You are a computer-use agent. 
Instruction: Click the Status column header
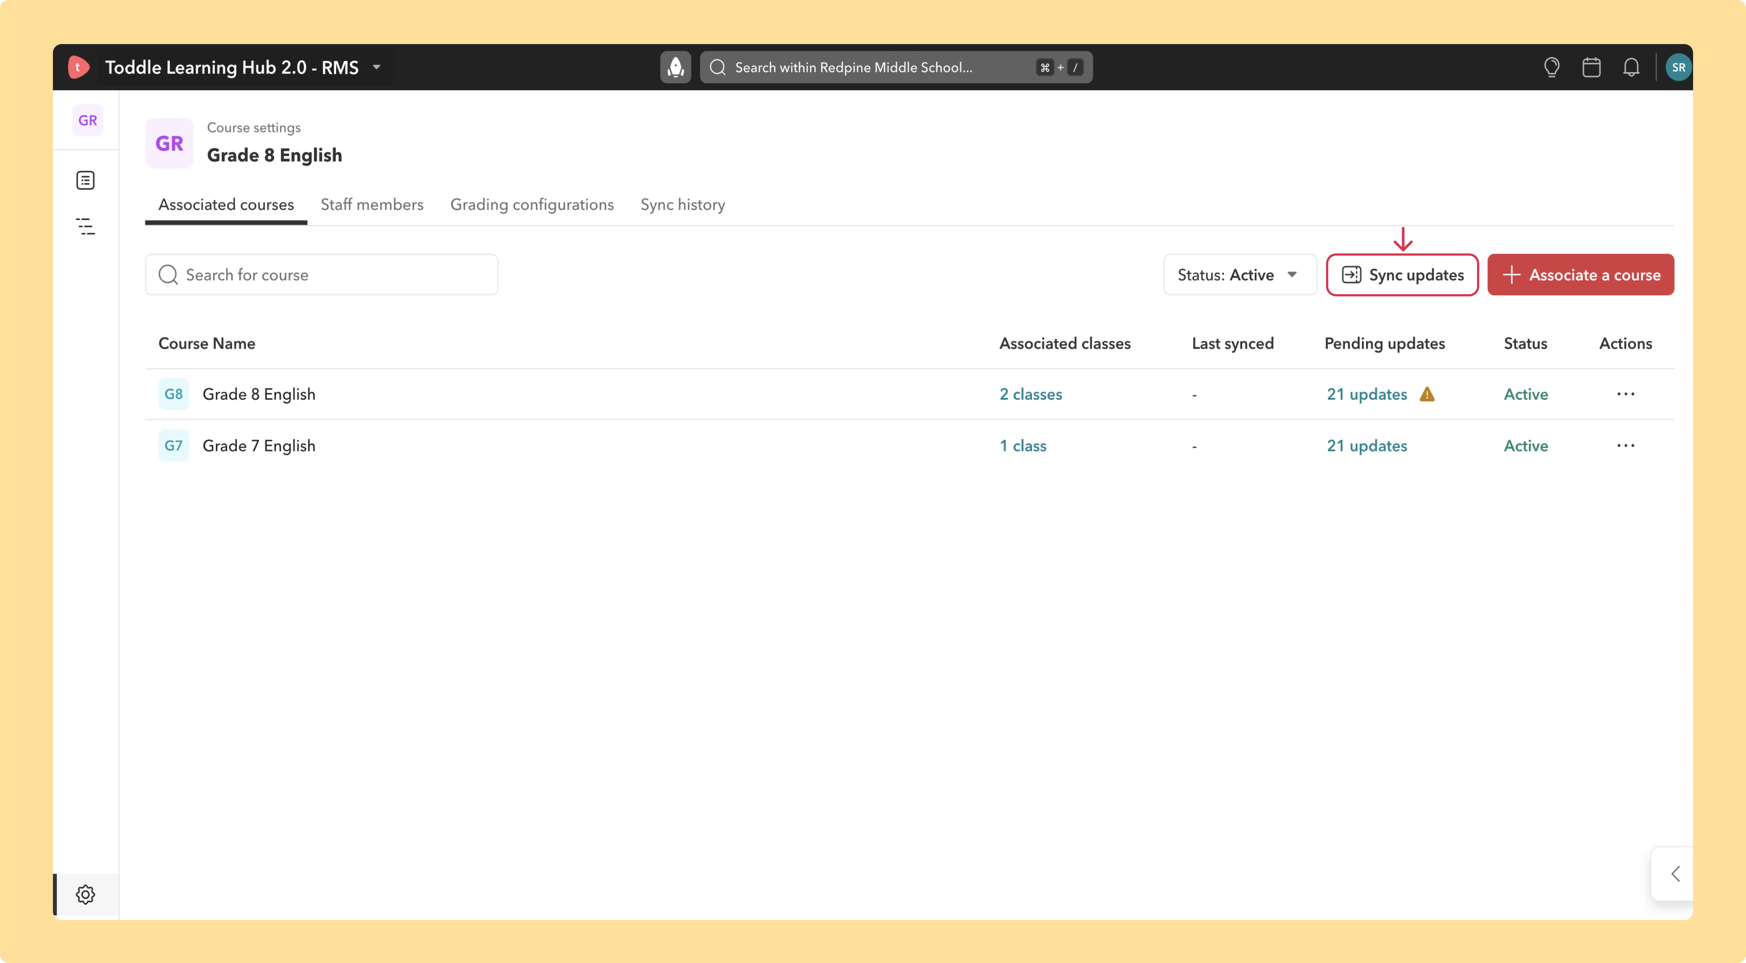[x=1526, y=343]
